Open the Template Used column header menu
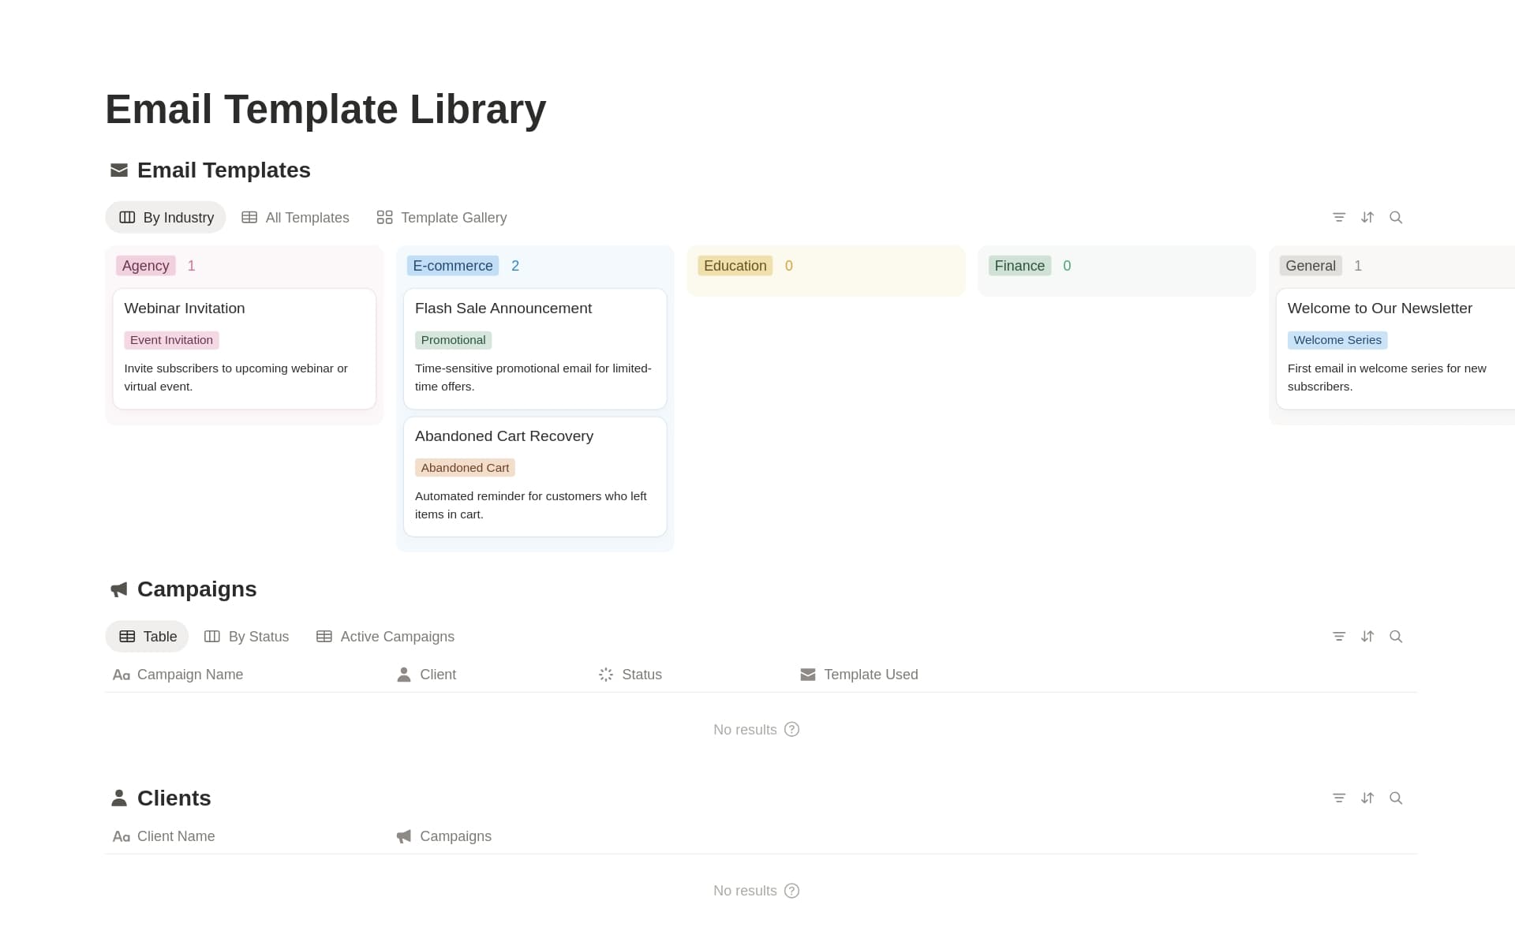Viewport: 1515px width, 946px height. click(x=893, y=675)
